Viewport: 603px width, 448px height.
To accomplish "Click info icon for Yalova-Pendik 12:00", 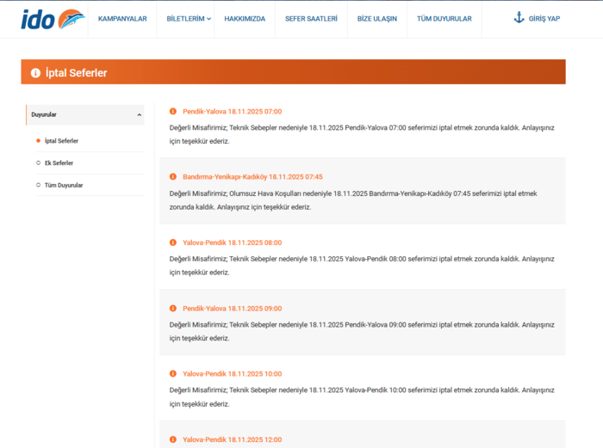I will coord(173,439).
